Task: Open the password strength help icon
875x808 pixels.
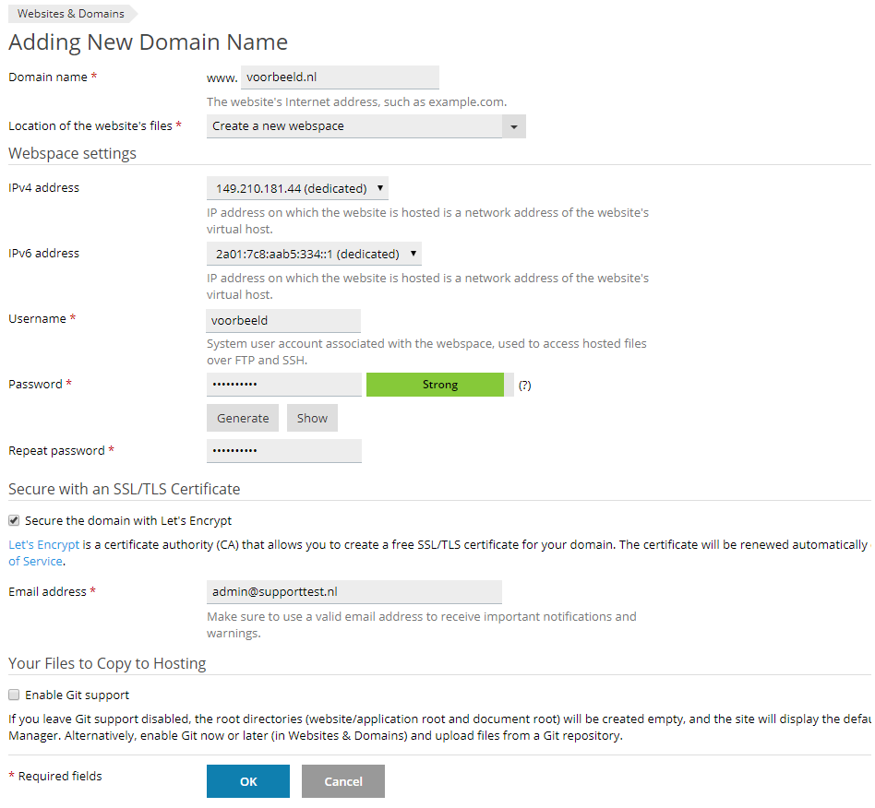Action: point(523,385)
